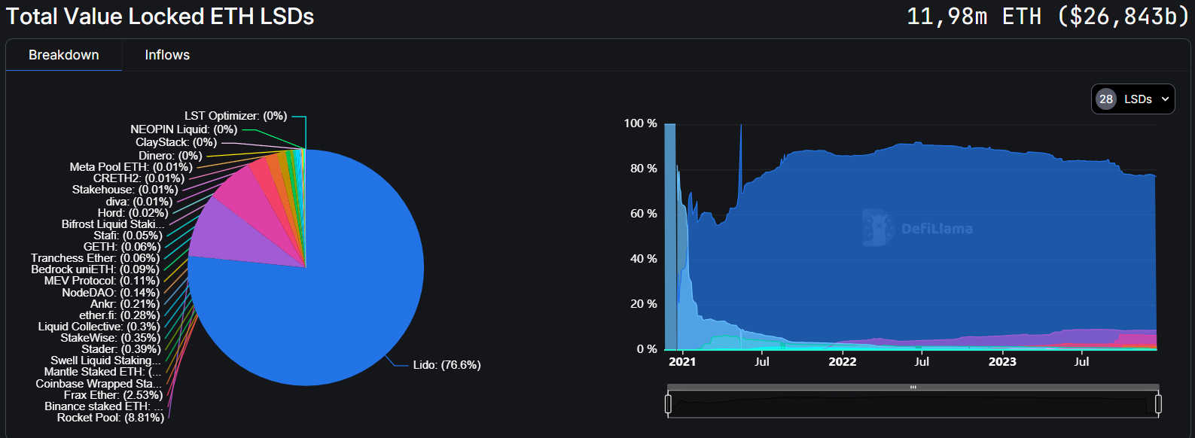Select the CRETH2: (0.01%) label

[x=139, y=178]
